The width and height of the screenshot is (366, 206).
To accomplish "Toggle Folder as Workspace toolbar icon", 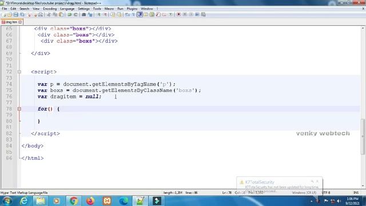I will [164, 15].
